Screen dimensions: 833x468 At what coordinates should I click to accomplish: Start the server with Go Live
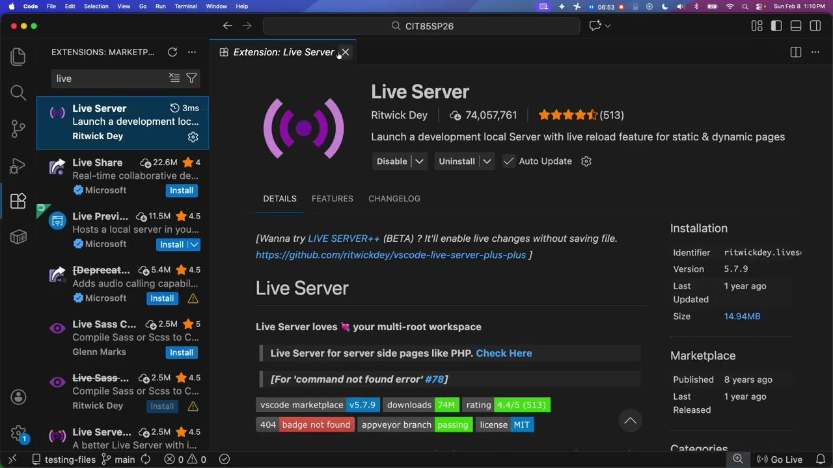click(x=780, y=460)
